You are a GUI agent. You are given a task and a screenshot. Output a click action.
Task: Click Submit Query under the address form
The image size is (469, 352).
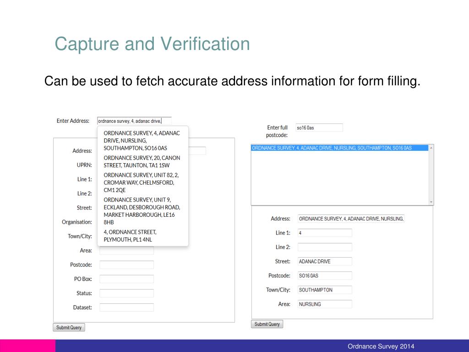69,327
